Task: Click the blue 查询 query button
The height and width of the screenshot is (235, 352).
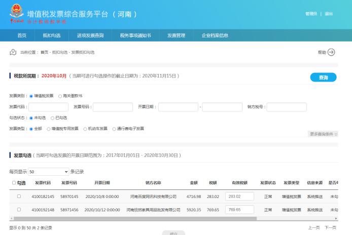Action: pos(323,77)
